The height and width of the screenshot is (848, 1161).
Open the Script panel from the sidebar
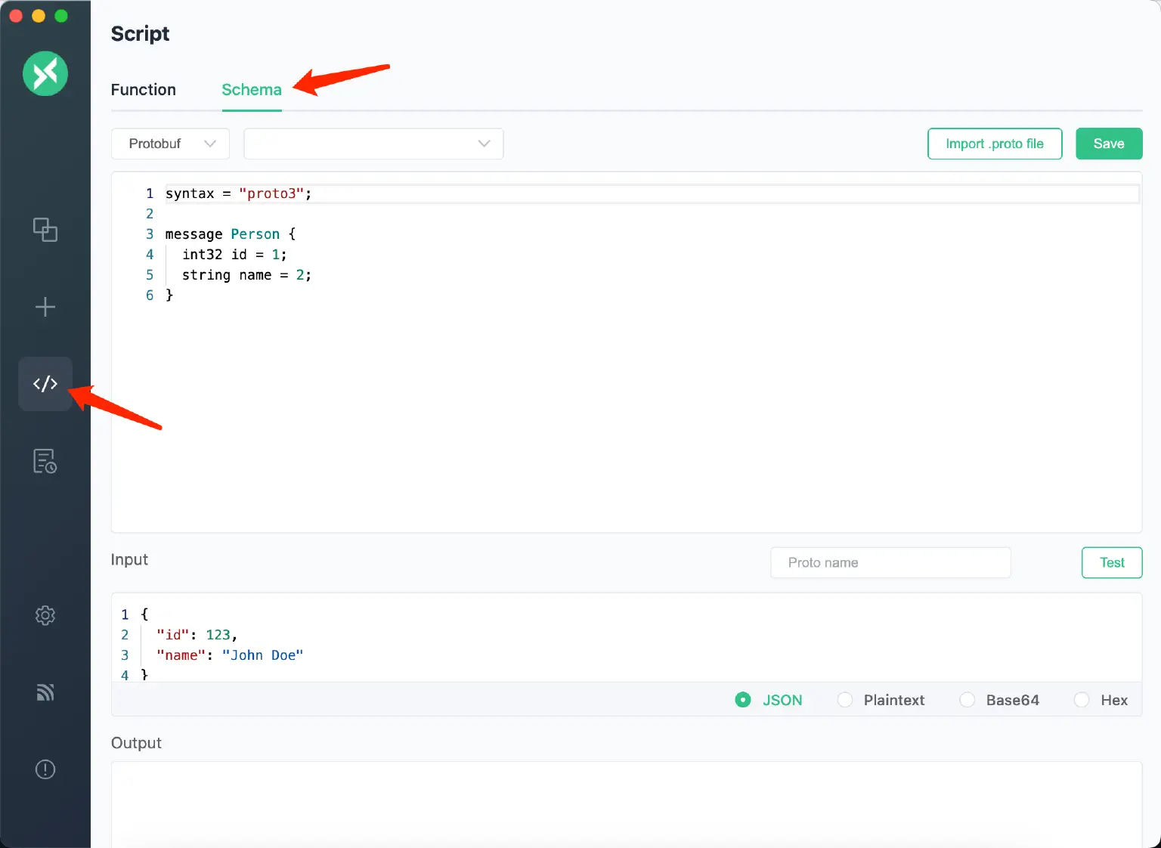click(45, 383)
